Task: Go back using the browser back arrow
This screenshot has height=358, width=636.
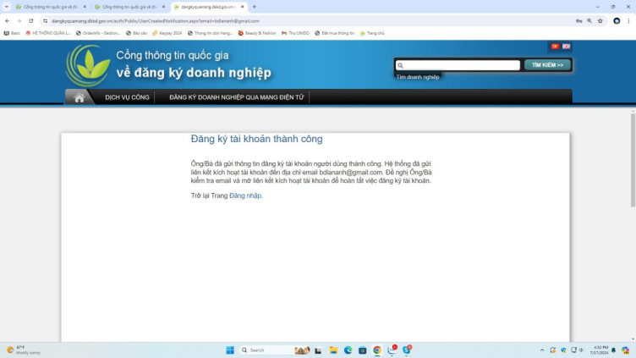Action: click(x=8, y=20)
